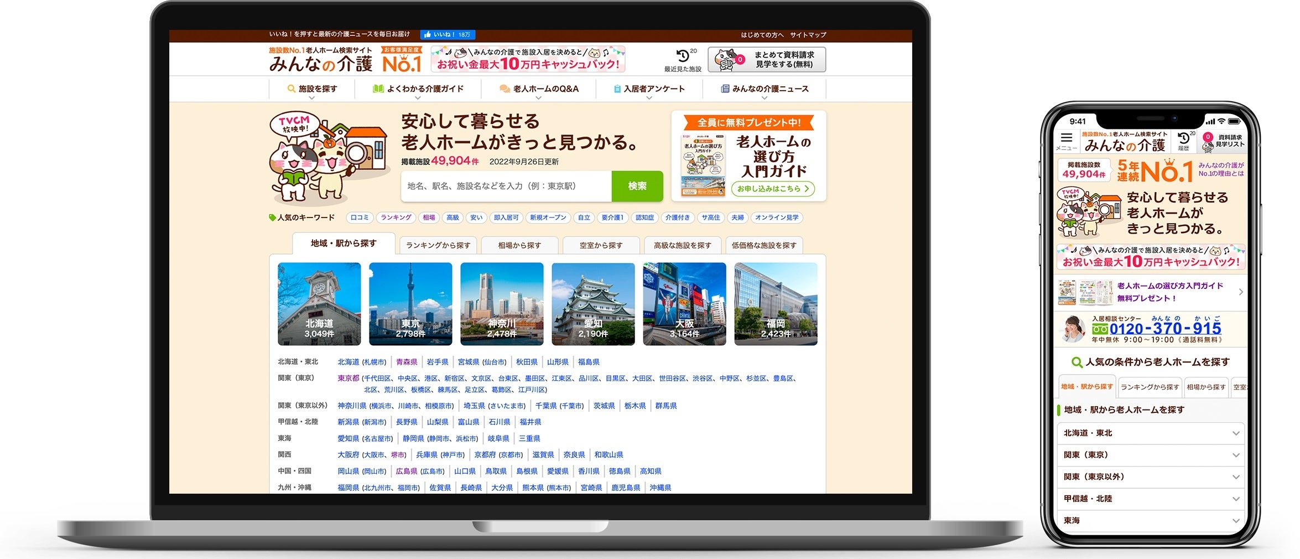Screen dimensions: 1300x559
Task: Open the 東京 2,798件 photo tile
Action: pos(410,304)
